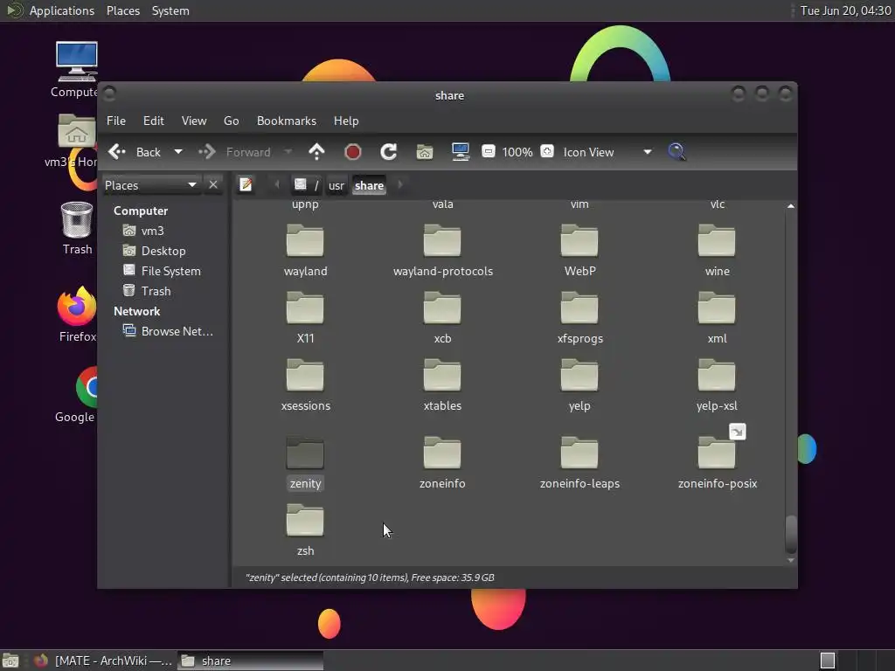
Task: Click the usr path button
Action: (336, 185)
